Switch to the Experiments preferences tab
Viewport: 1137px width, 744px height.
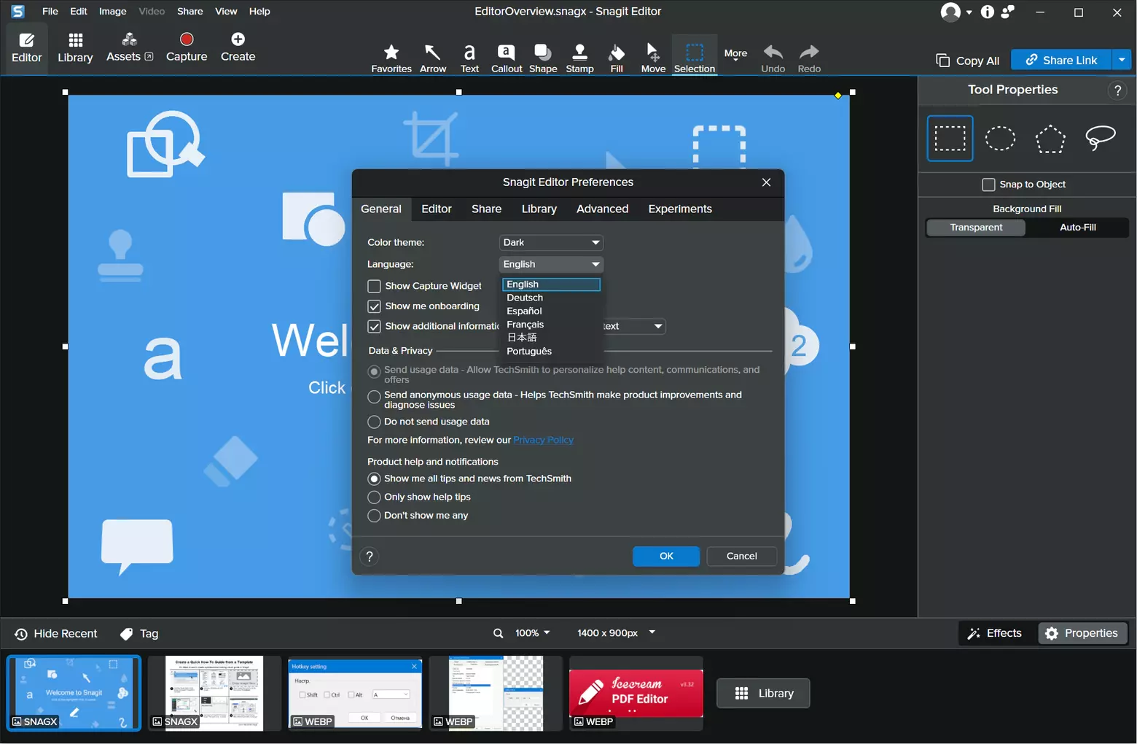pos(680,209)
